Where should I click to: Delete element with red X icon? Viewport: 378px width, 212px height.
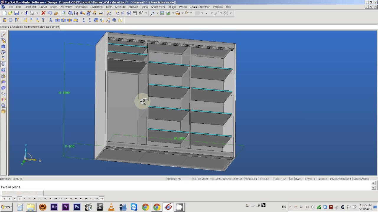[x=43, y=13]
